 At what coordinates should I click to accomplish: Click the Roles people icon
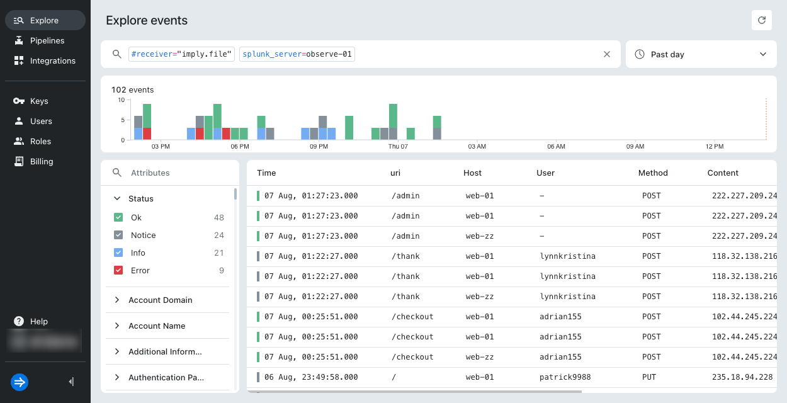[x=18, y=141]
